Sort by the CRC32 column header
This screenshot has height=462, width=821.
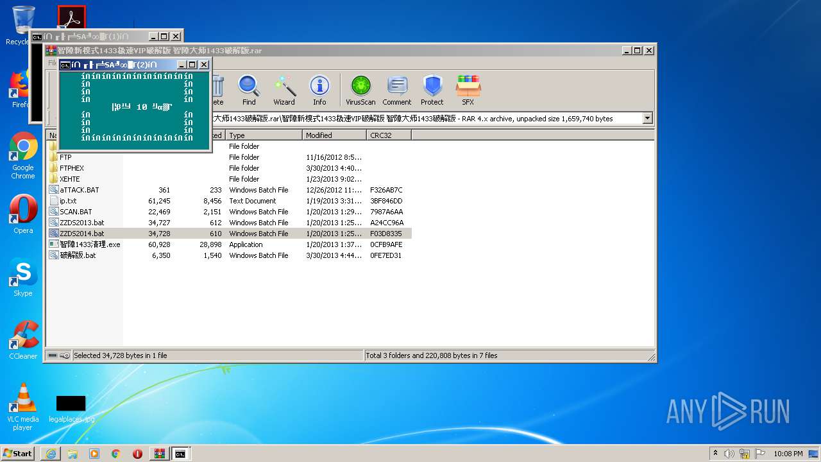point(389,135)
